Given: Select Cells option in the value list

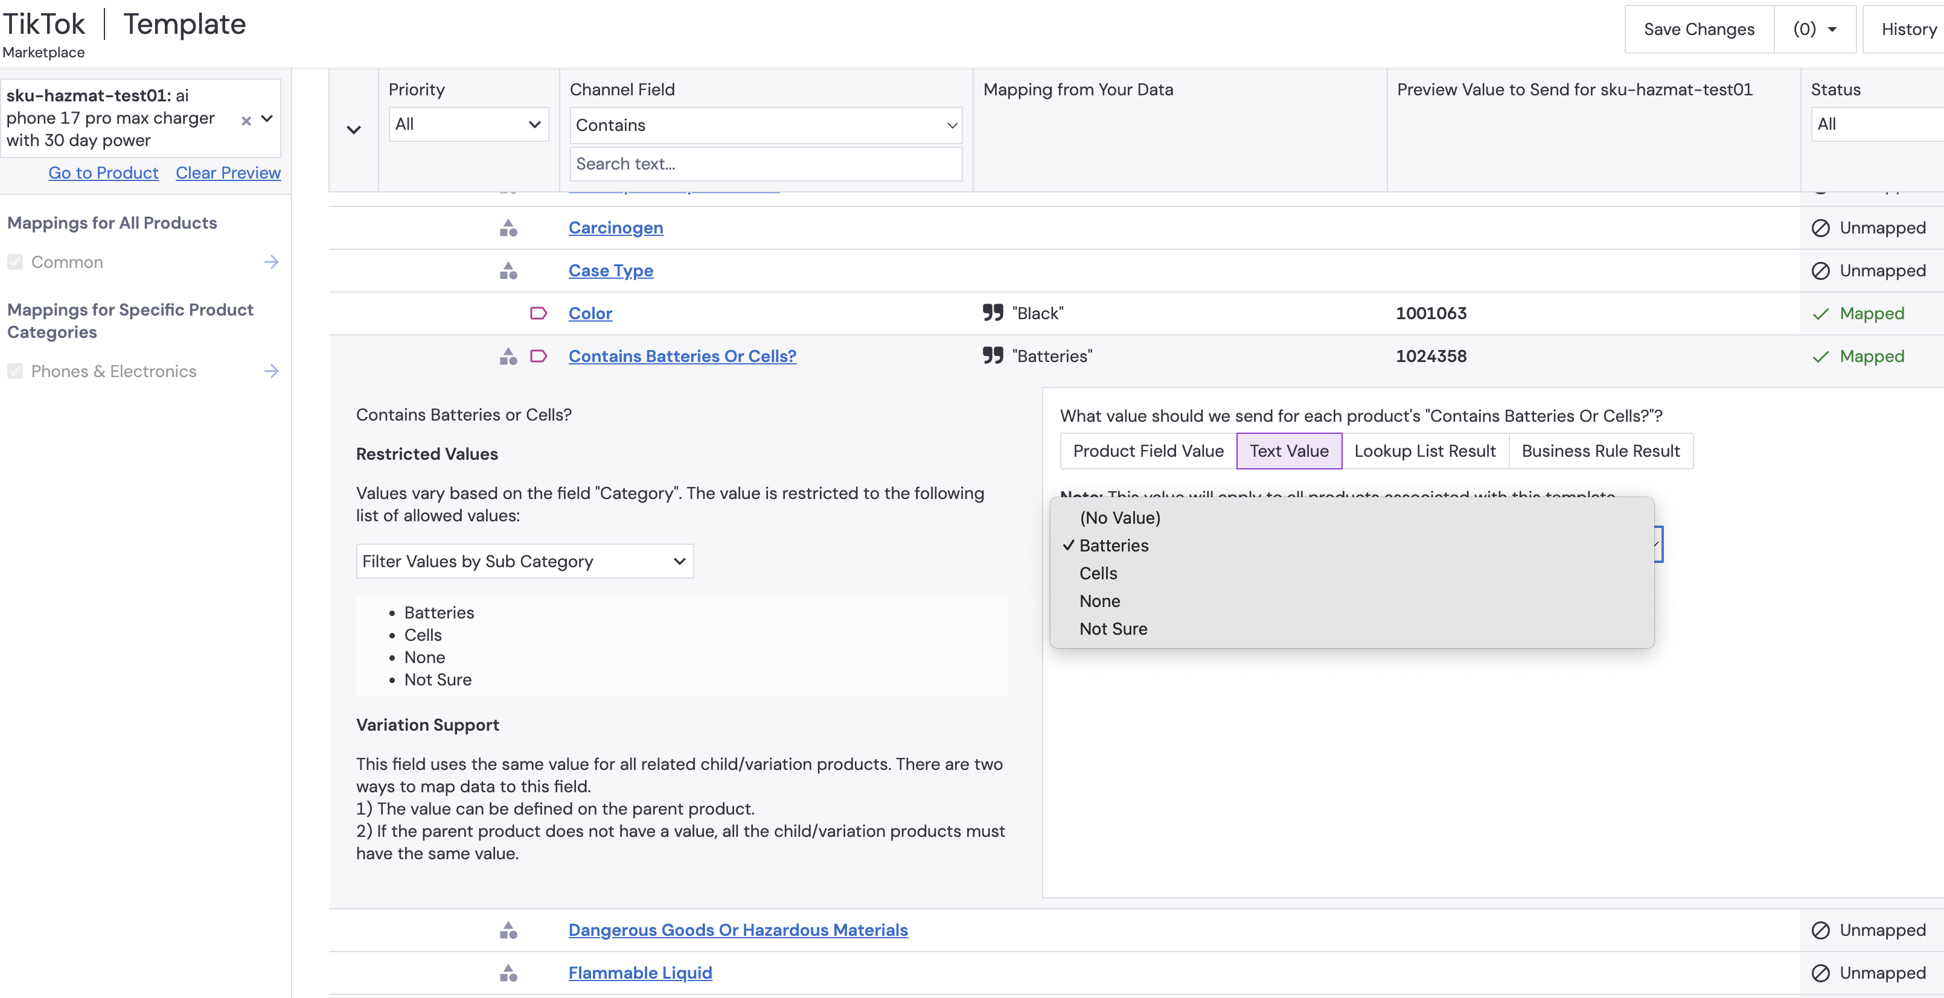Looking at the screenshot, I should [x=1098, y=573].
